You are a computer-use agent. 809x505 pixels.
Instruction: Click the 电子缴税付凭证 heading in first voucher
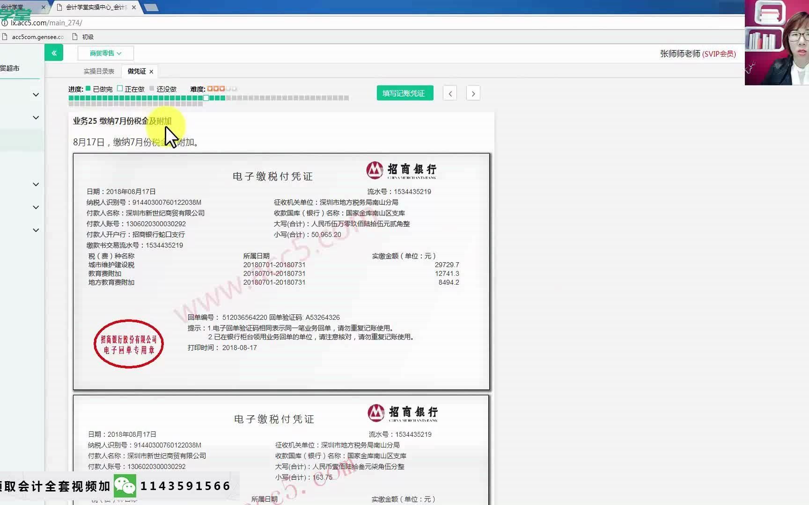click(x=272, y=176)
